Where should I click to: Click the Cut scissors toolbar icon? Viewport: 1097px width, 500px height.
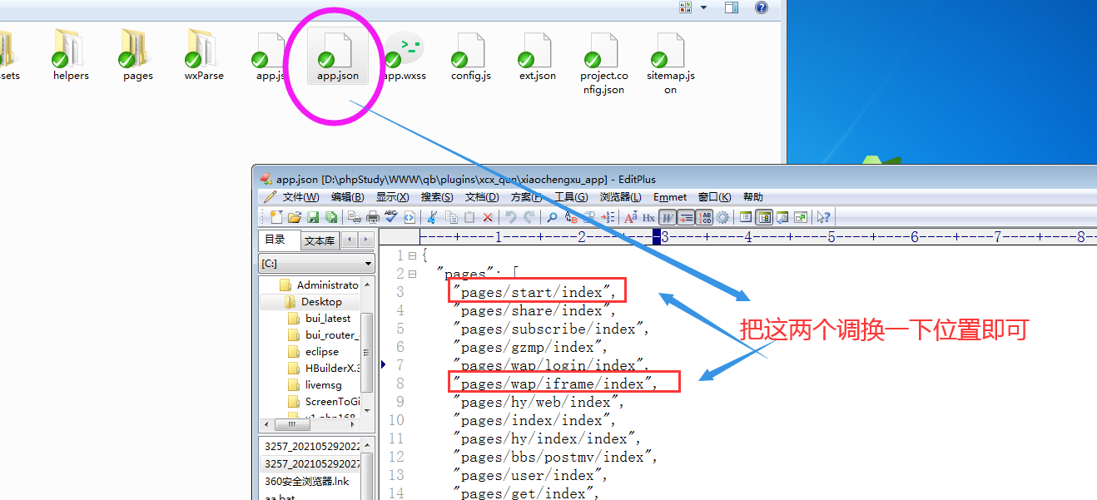point(432,217)
